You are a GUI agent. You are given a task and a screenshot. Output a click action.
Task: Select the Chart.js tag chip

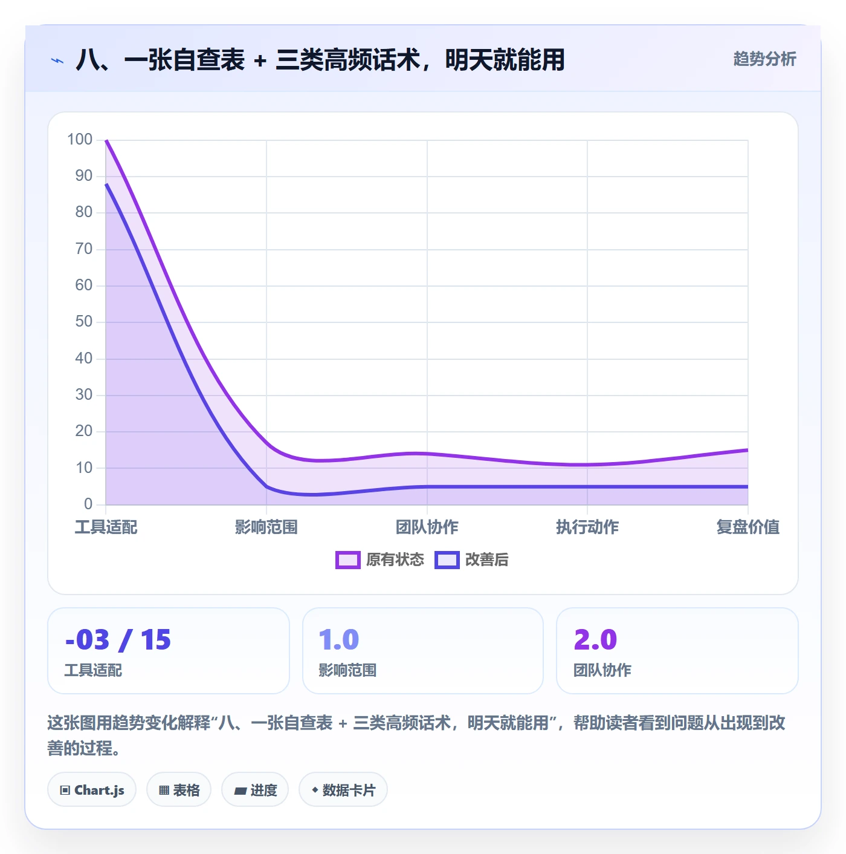[92, 790]
